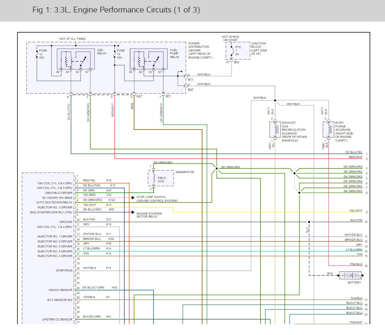This screenshot has height=335, width=385.
Task: Select the Fuse 13 20A symbol
Action: click(115, 54)
